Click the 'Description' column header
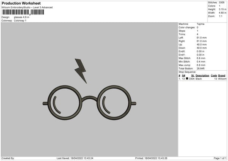228x161 pixels. 202,76
